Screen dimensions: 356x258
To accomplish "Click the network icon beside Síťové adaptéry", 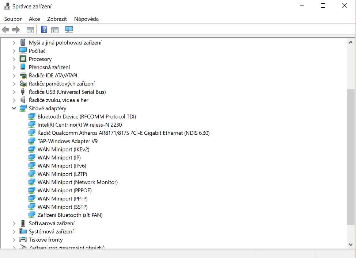I will (x=23, y=108).
